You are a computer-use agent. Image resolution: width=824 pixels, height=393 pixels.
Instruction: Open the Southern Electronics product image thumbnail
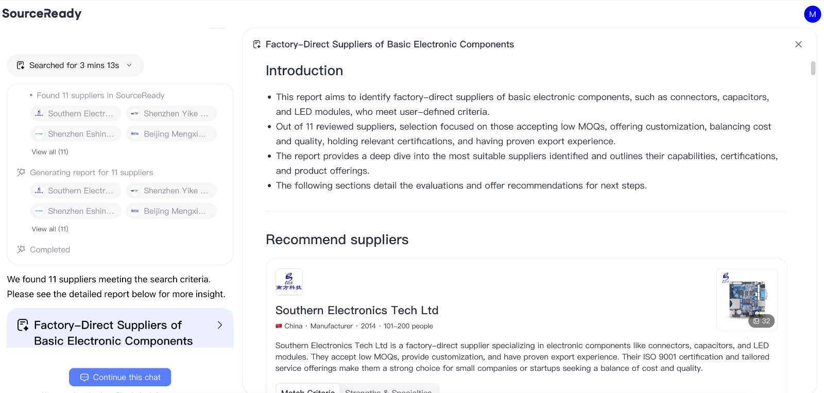pos(746,296)
